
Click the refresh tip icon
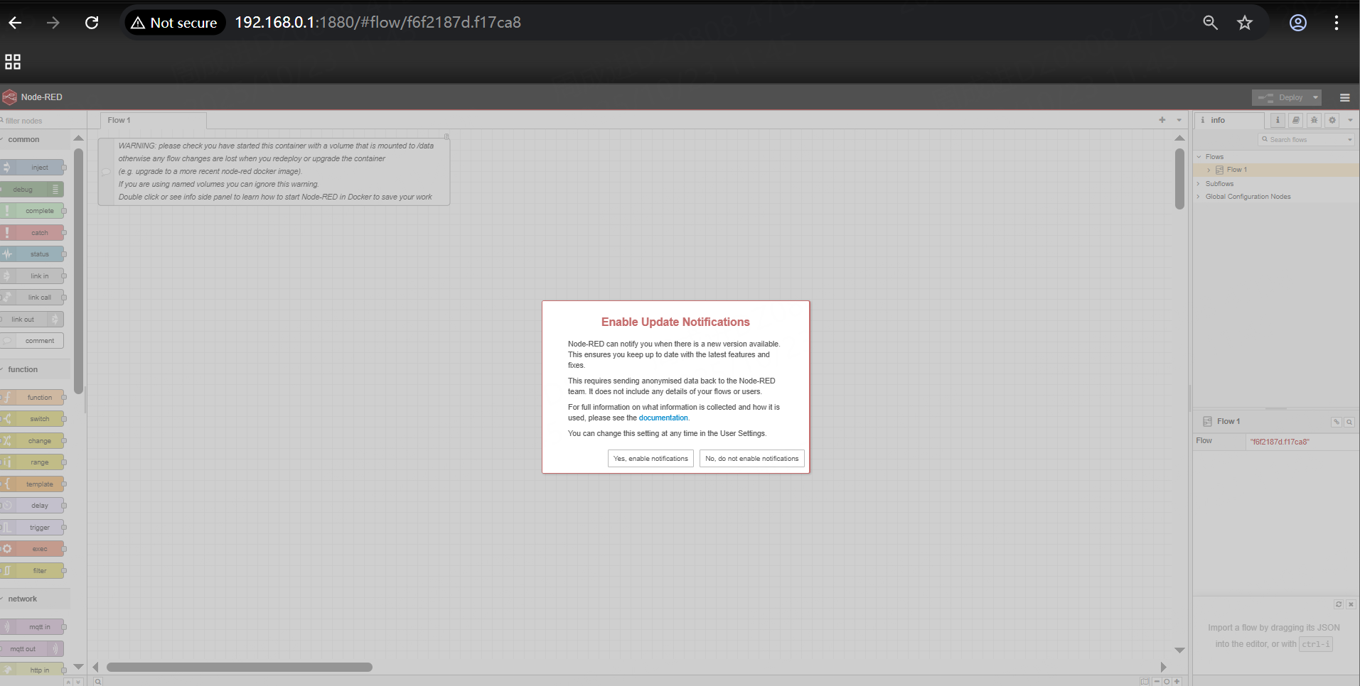pos(1338,604)
